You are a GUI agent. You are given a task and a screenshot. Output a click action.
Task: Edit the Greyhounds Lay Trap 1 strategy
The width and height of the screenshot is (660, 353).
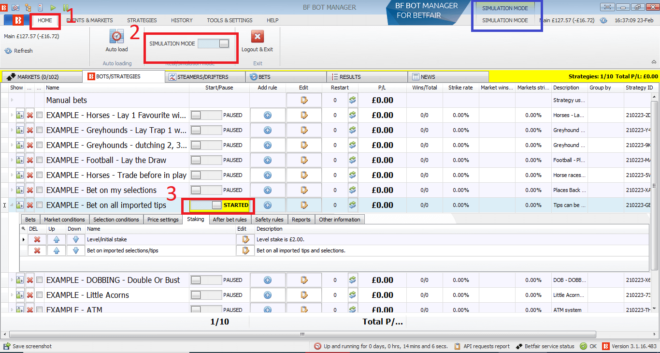coord(304,130)
